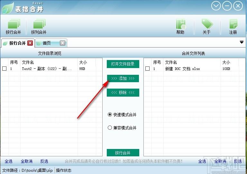Click 大小 column header in directory list
247x174 pixels.
[x=83, y=62]
